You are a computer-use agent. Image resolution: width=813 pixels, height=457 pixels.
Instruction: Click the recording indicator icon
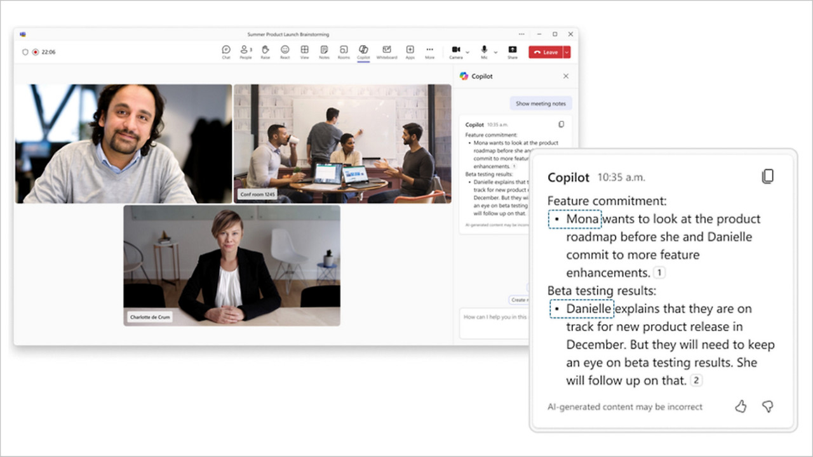click(x=36, y=52)
